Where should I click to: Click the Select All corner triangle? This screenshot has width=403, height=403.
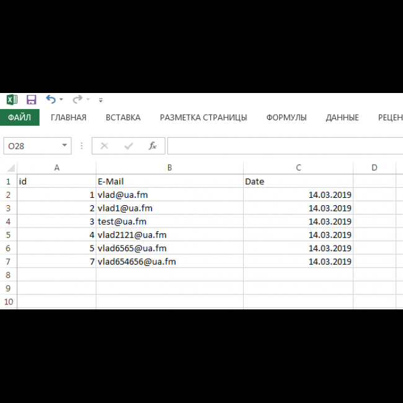click(x=11, y=168)
